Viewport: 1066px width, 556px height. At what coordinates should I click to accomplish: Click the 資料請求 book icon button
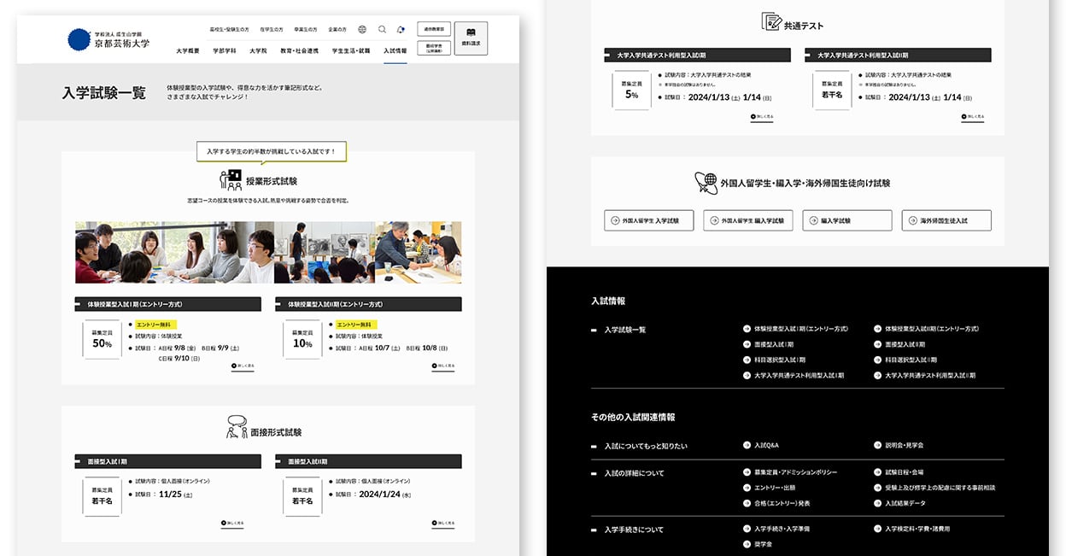tap(471, 38)
